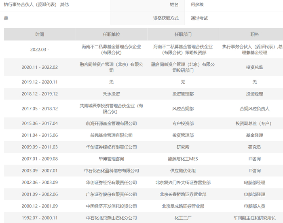Click department 北京复兴门外大街证券营业部
This screenshot has width=283, height=223.
point(183,183)
